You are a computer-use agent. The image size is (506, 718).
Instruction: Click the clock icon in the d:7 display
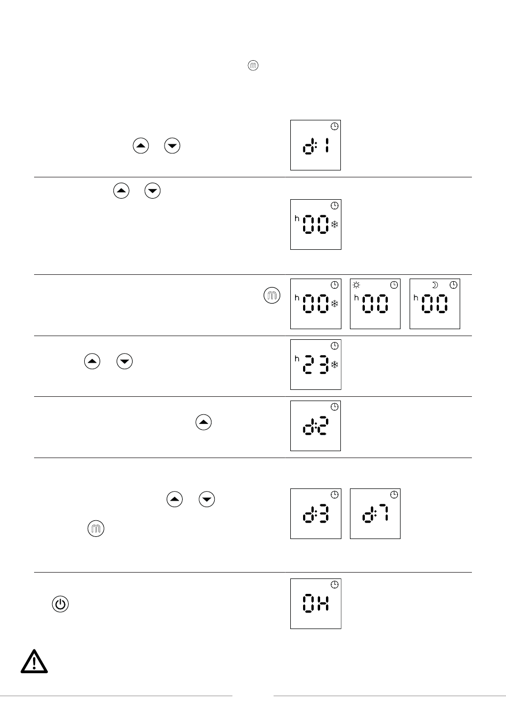pyautogui.click(x=394, y=495)
